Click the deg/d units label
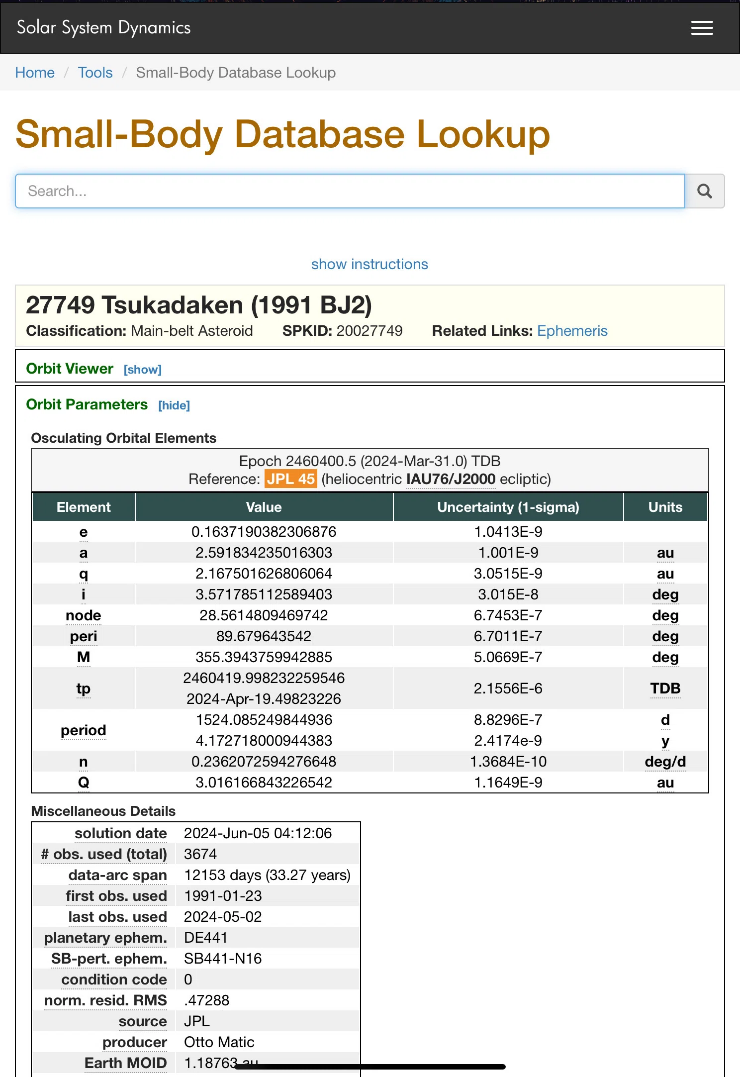Image resolution: width=740 pixels, height=1077 pixels. pyautogui.click(x=665, y=762)
